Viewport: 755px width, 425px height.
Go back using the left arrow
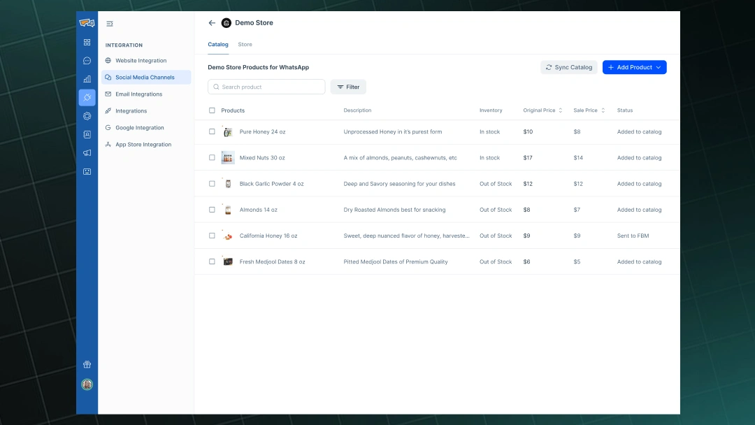pos(212,23)
